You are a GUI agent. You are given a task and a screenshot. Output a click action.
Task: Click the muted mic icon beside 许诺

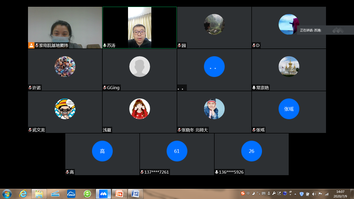30,88
